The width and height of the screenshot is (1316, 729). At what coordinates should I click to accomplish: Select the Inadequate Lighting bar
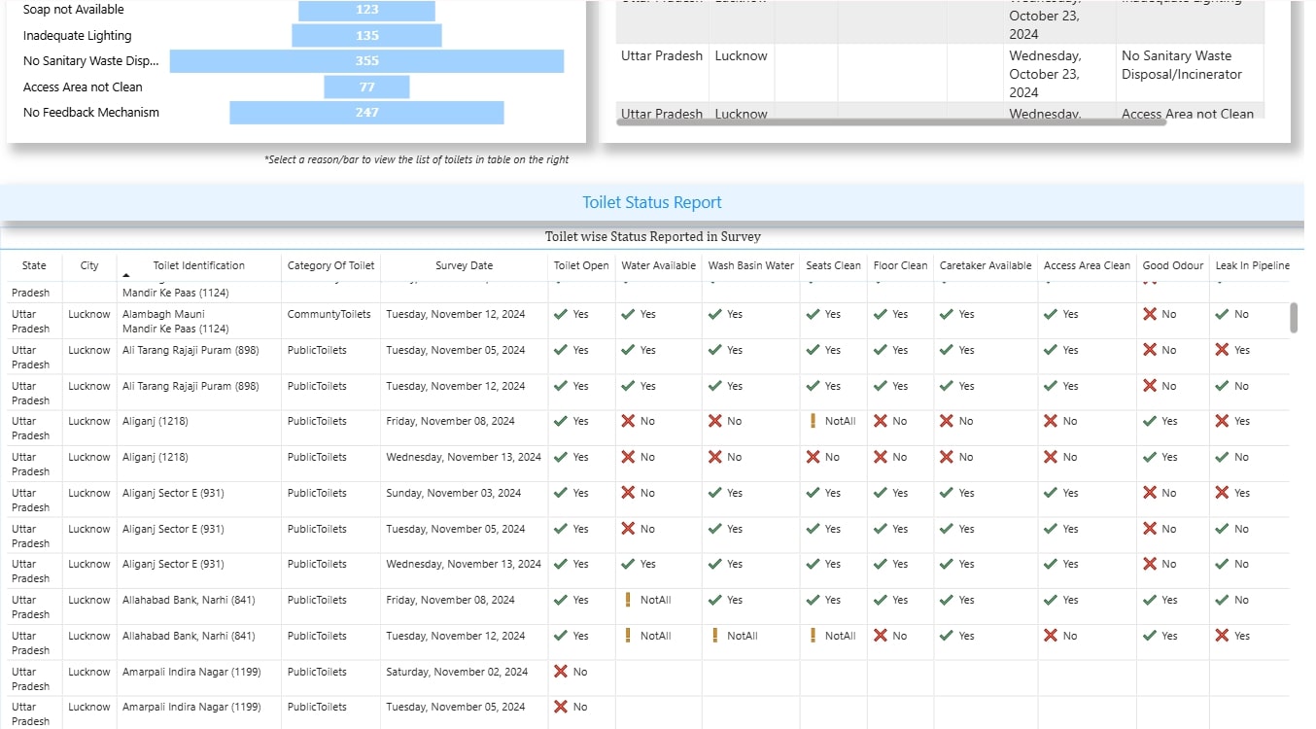pos(366,35)
